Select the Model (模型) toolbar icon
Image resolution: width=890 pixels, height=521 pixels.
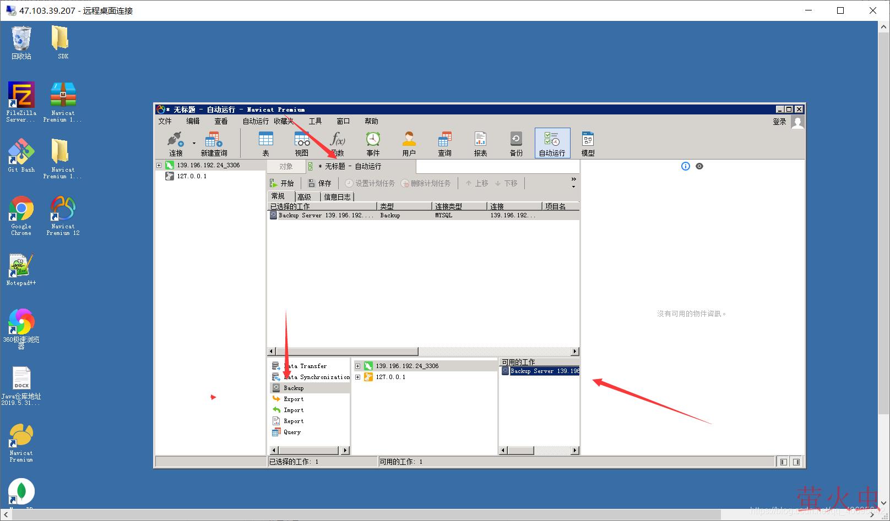[588, 144]
